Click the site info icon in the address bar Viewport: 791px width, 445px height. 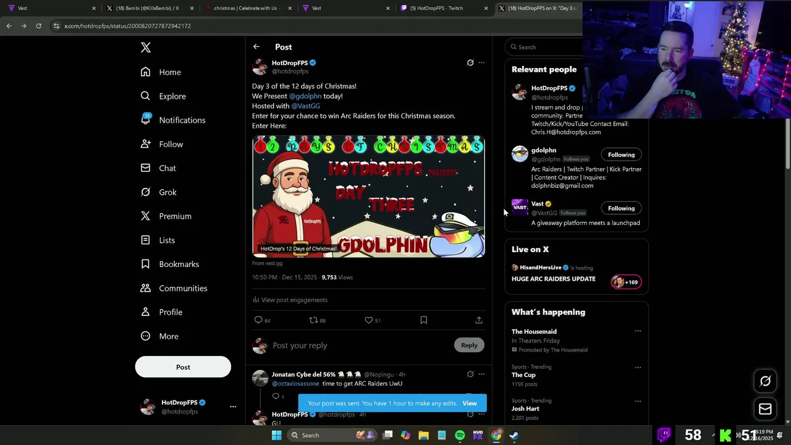click(x=56, y=26)
